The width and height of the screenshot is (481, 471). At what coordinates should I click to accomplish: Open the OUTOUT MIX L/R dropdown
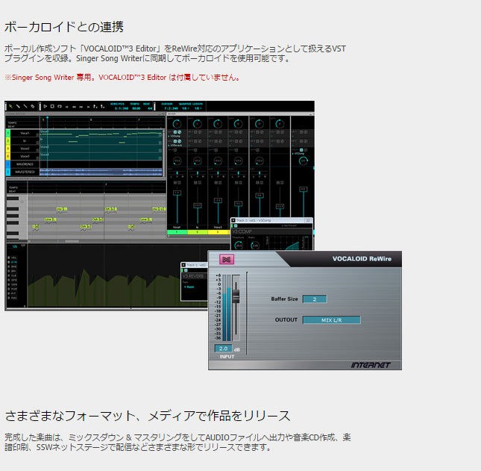click(x=332, y=320)
